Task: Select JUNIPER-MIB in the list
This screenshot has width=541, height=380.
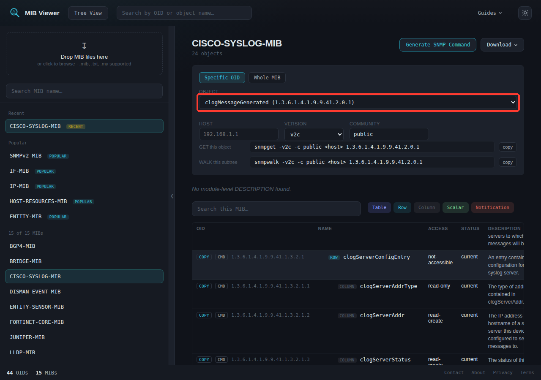Action: (84, 337)
